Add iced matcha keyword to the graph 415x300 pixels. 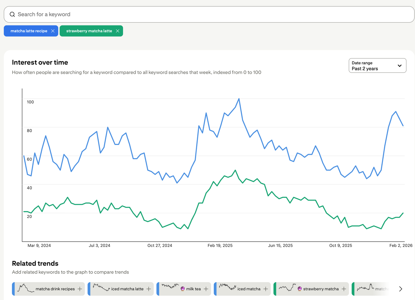(x=266, y=289)
